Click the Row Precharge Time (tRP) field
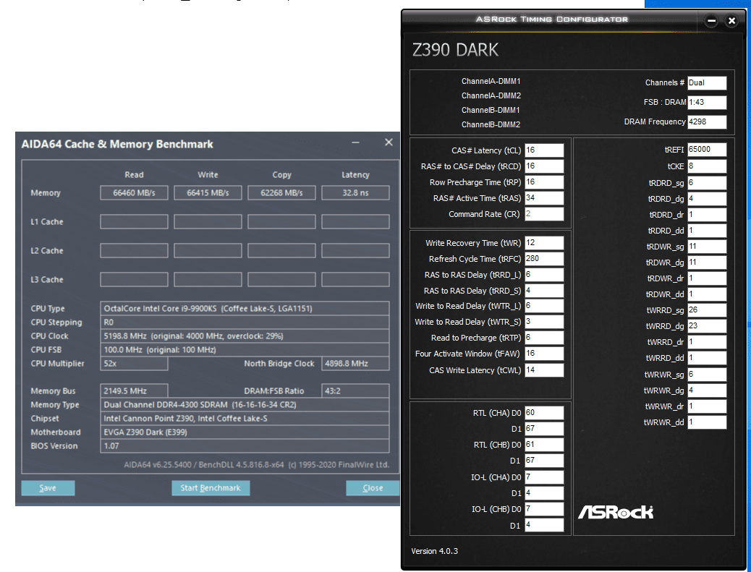 pyautogui.click(x=544, y=182)
